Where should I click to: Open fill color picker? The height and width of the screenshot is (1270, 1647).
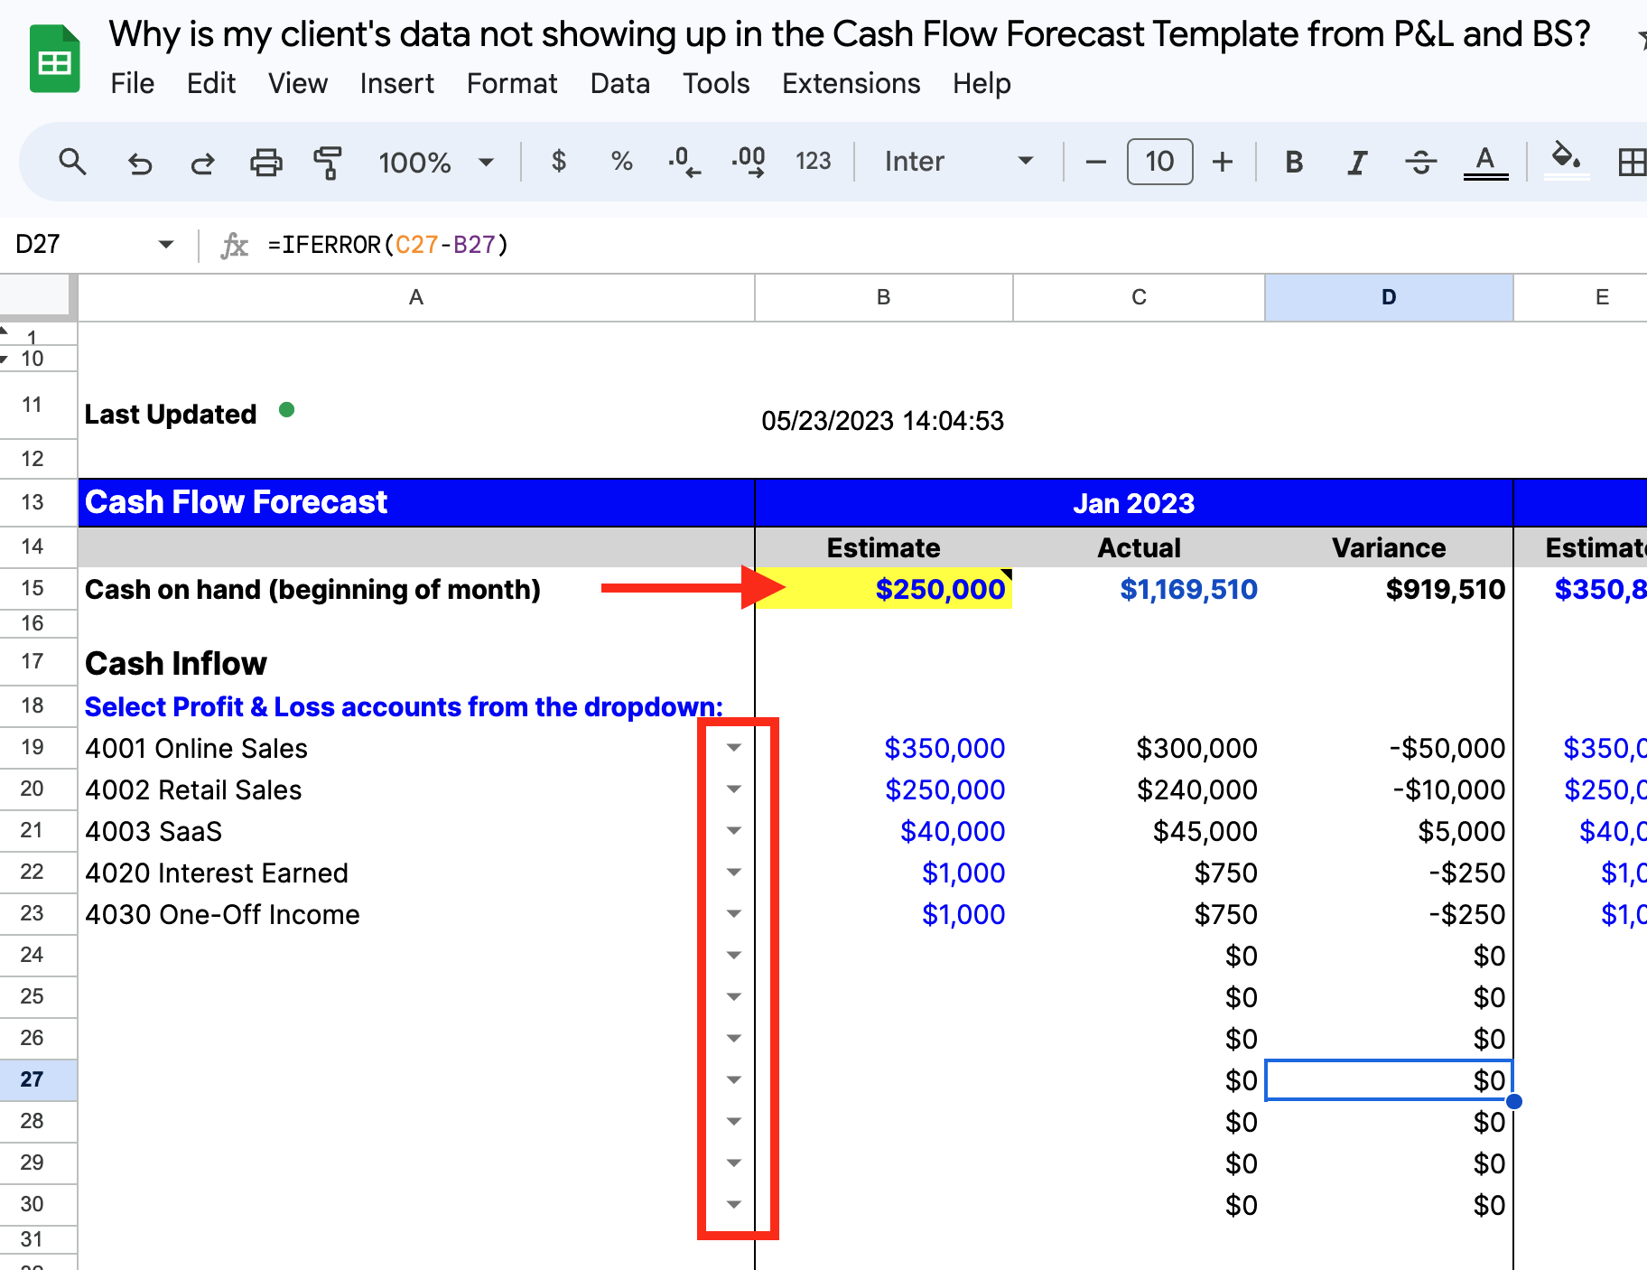[x=1567, y=161]
